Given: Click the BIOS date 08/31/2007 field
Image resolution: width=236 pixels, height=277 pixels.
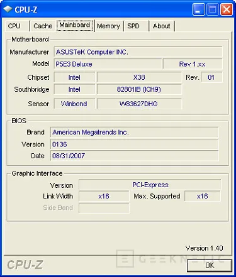Looking at the screenshot, I should click(x=134, y=156).
